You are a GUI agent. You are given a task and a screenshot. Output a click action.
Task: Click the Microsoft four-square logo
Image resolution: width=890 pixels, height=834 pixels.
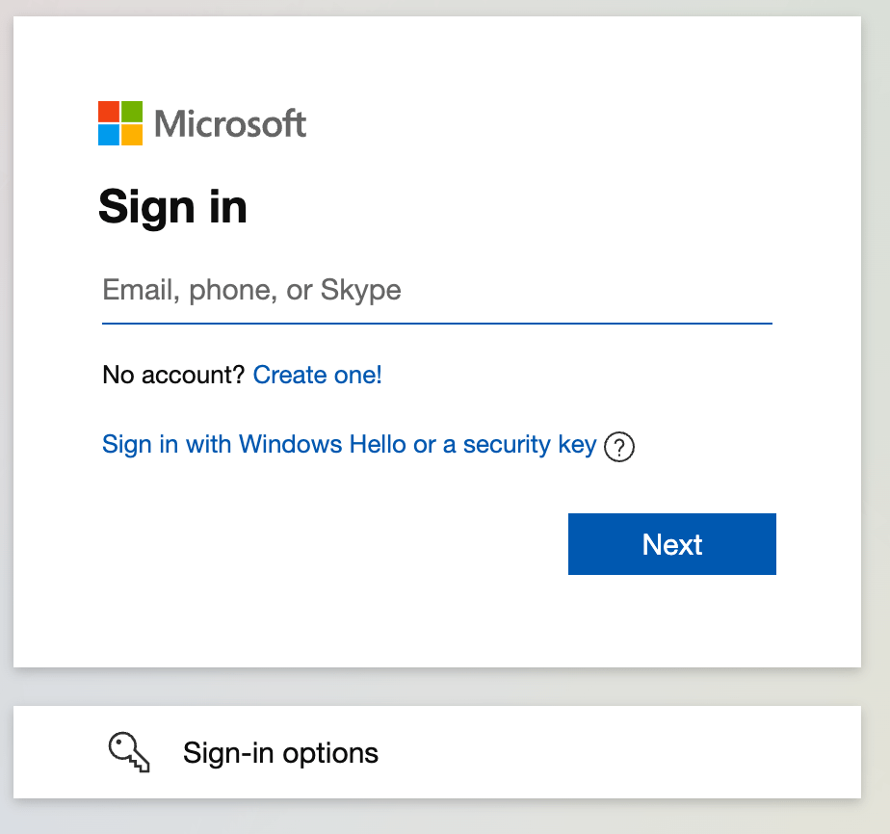[120, 123]
